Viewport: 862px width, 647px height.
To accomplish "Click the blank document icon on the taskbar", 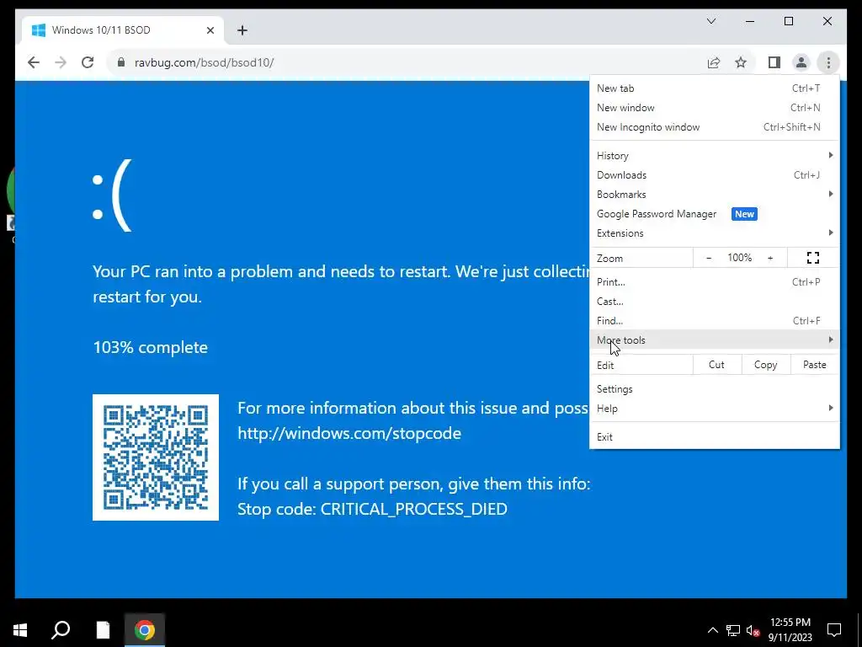I will coord(103,630).
